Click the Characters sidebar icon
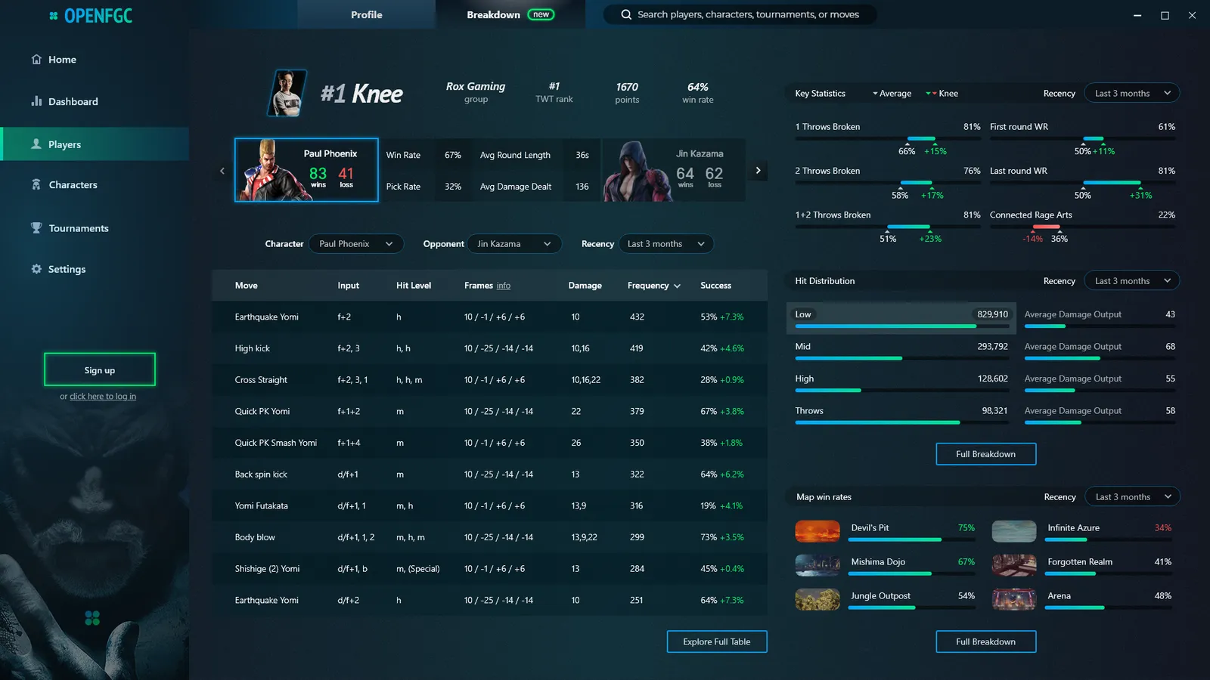Viewport: 1210px width, 680px height. click(x=36, y=184)
